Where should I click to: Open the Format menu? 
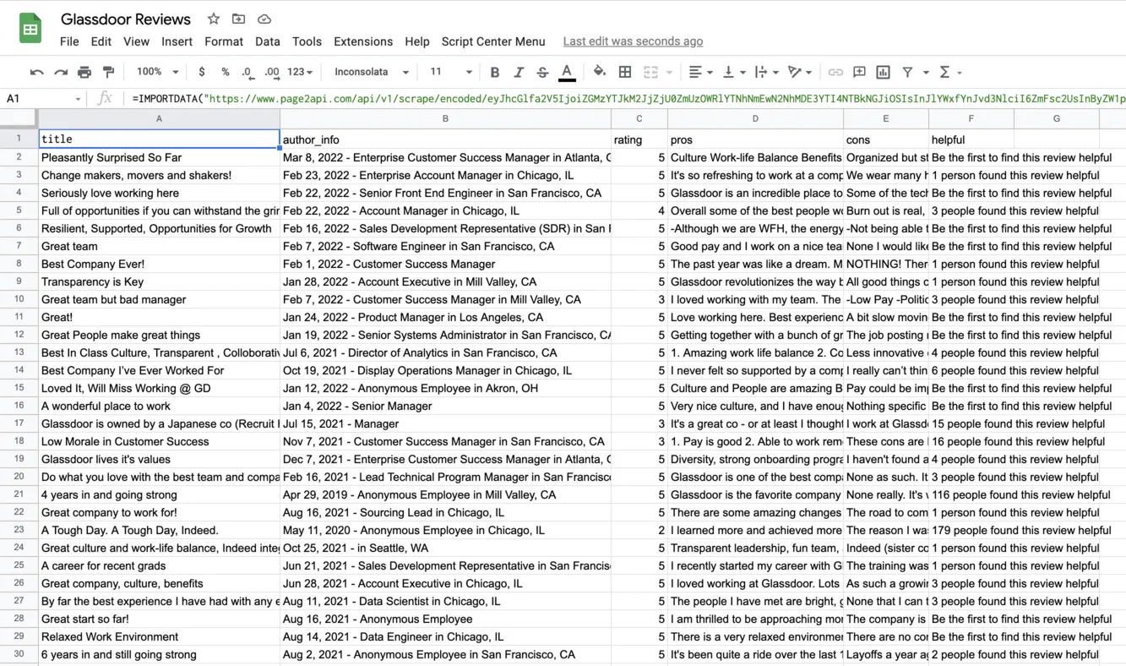click(224, 41)
